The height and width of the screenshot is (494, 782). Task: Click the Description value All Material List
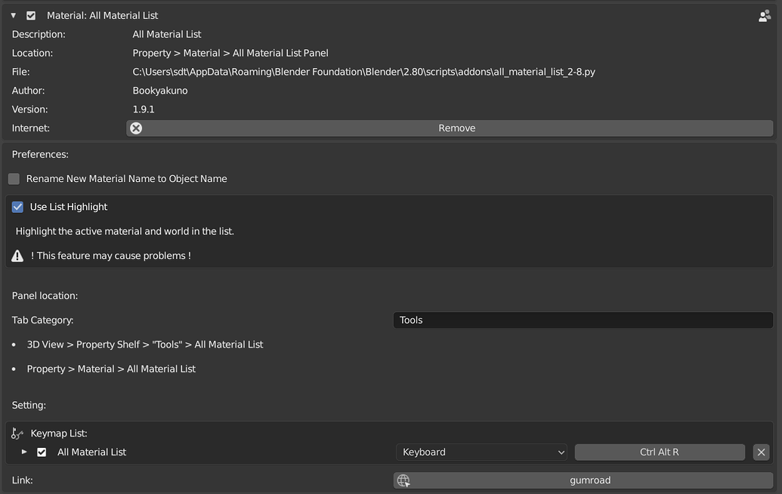coord(166,35)
